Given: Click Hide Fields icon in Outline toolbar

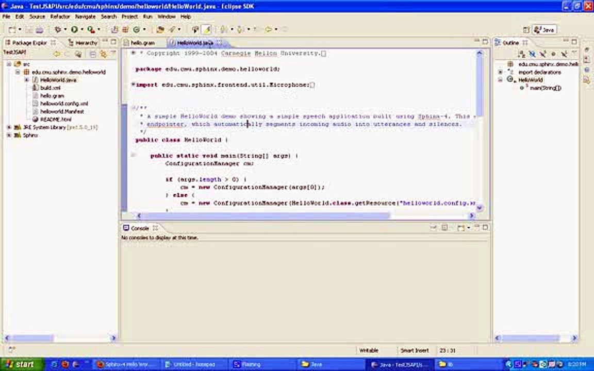Looking at the screenshot, I should click(x=532, y=54).
